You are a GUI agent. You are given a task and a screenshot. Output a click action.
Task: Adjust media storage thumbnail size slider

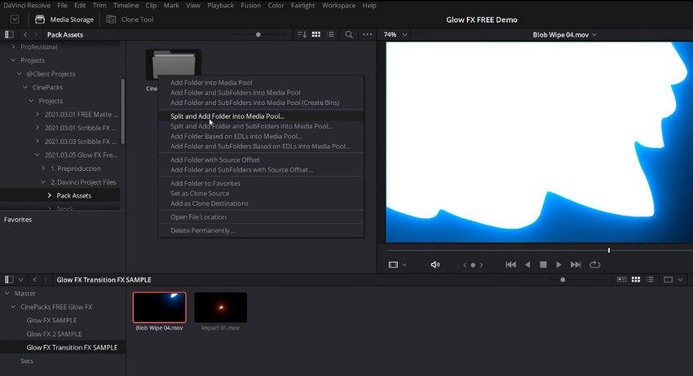coord(258,34)
